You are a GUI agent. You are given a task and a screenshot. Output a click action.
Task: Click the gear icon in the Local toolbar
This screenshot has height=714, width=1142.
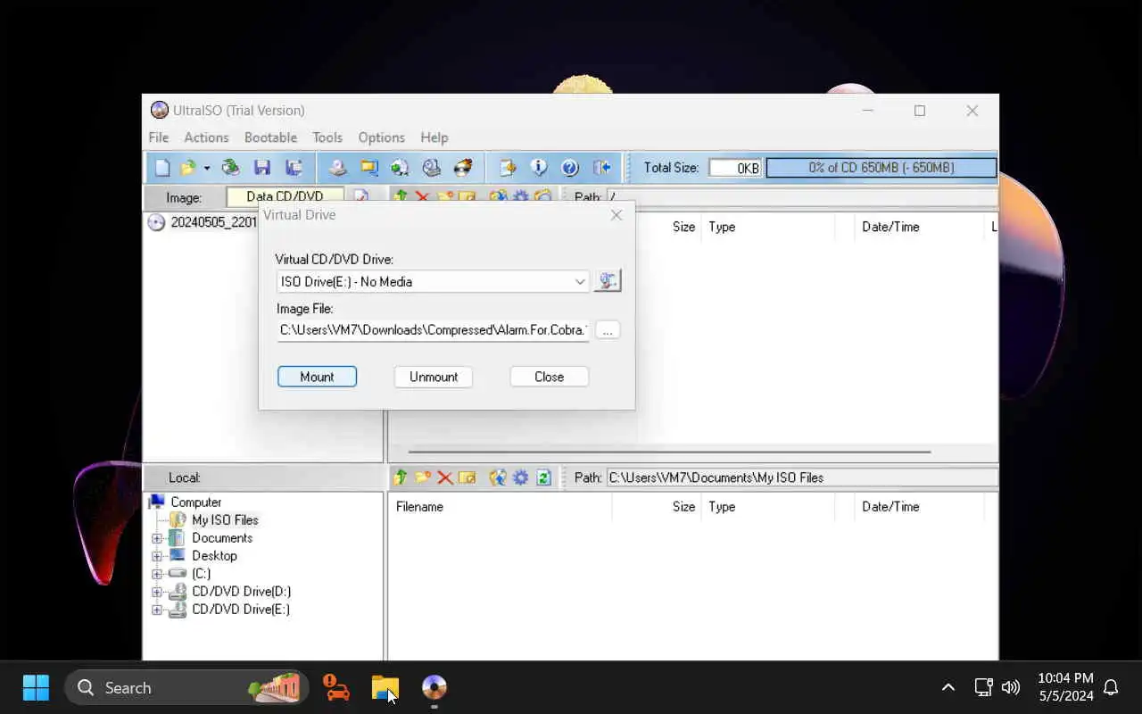[521, 477]
